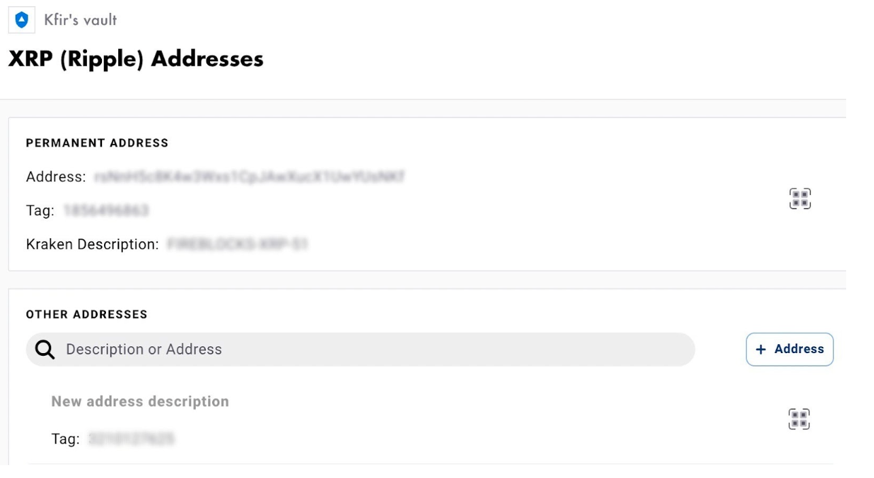The height and width of the screenshot is (478, 874).
Task: Open Kfir's vault link
Action: point(80,20)
